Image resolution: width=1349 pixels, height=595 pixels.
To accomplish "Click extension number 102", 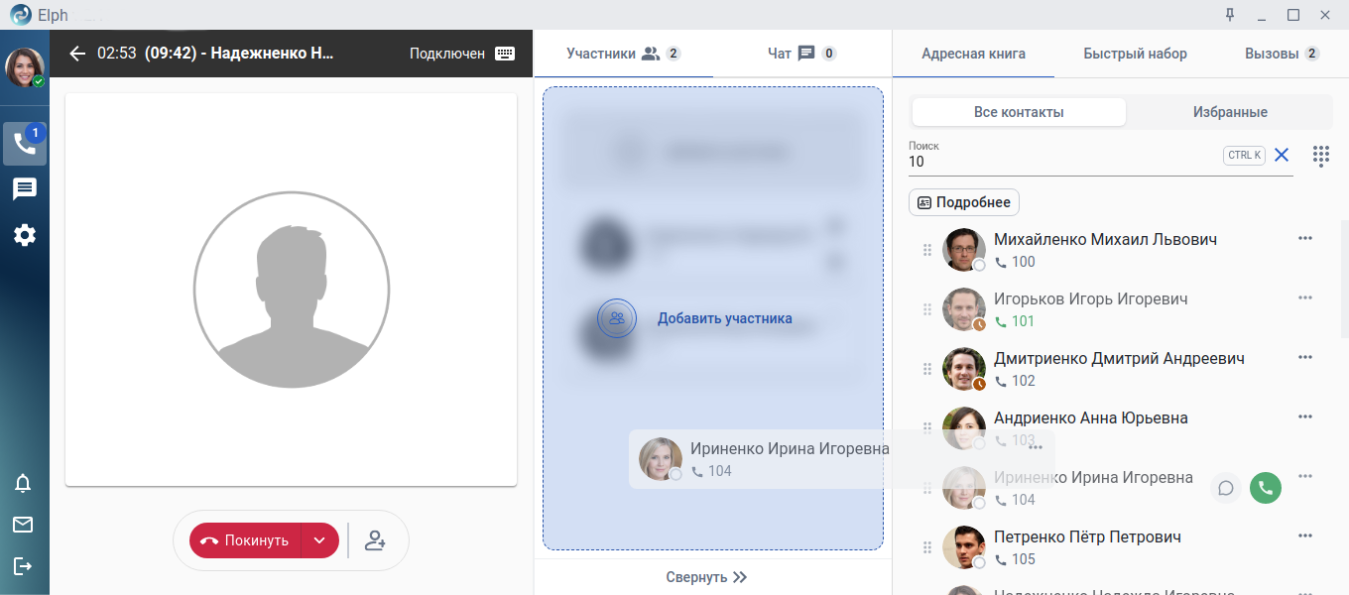I will tap(1023, 381).
